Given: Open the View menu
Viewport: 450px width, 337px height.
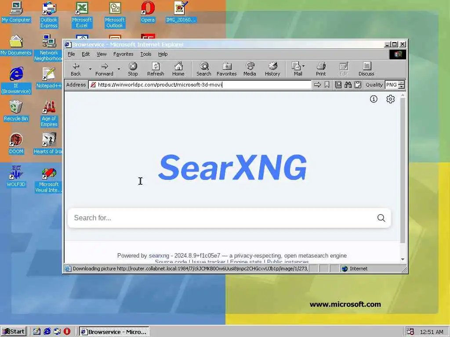Looking at the screenshot, I should click(x=102, y=54).
